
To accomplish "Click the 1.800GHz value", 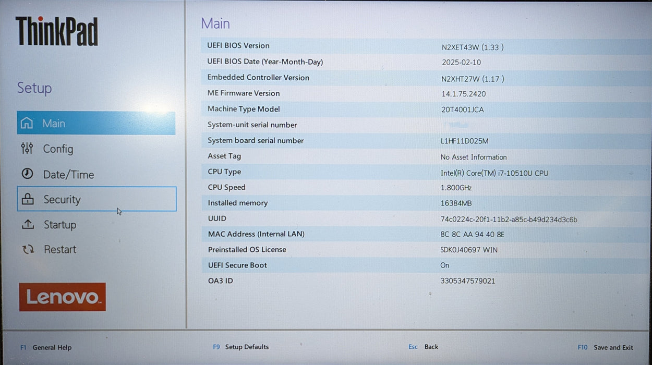I will coord(456,188).
